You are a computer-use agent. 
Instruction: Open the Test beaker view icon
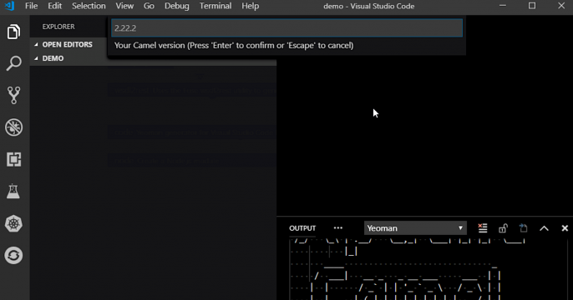[13, 191]
